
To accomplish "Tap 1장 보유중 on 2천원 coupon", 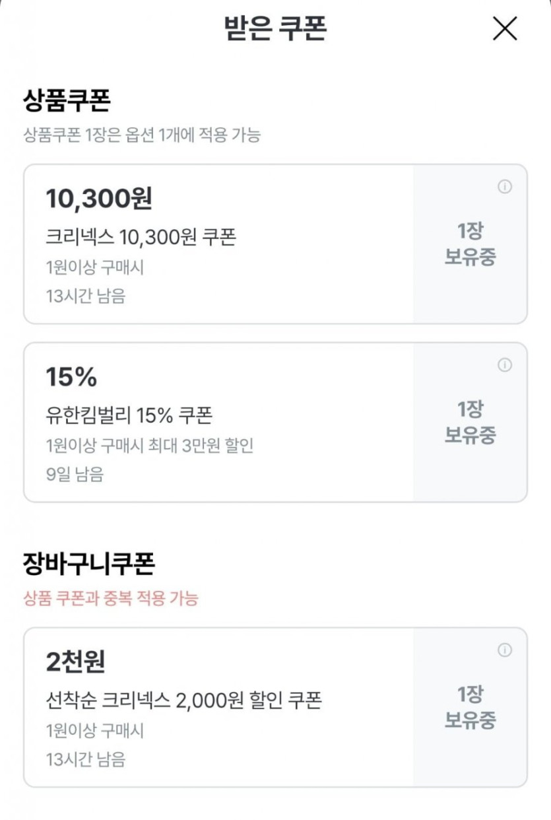I will [x=470, y=707].
